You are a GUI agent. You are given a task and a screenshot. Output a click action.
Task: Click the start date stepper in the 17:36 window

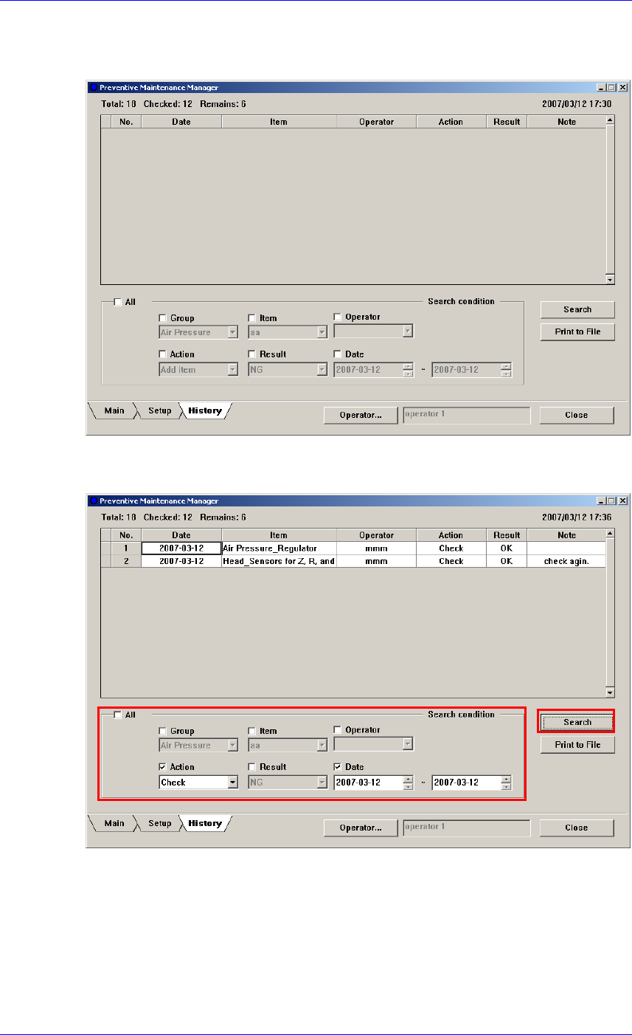pos(408,782)
